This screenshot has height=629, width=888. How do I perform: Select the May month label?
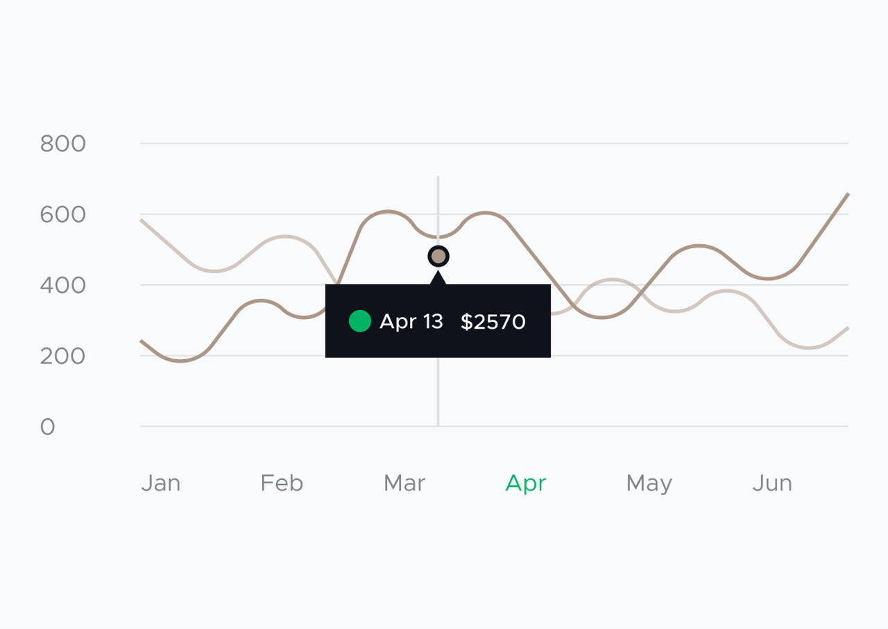pos(649,483)
